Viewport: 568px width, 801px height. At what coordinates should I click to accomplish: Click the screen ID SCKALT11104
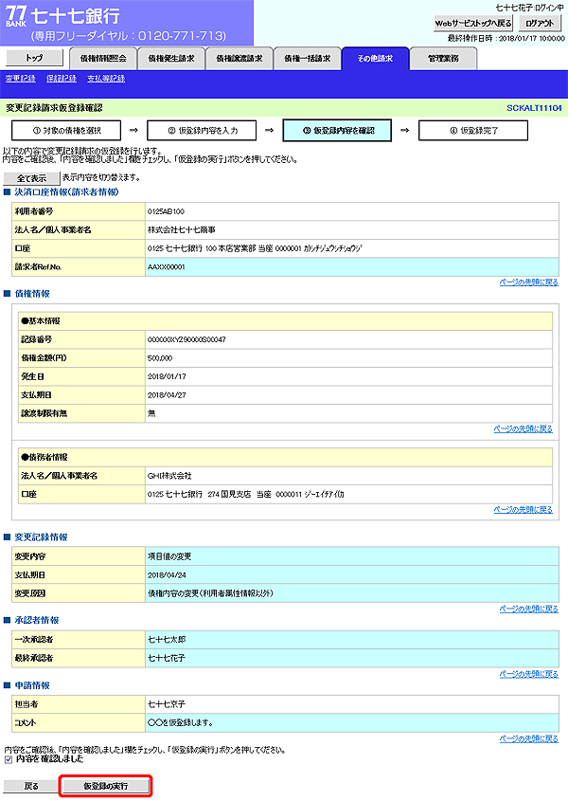point(534,108)
